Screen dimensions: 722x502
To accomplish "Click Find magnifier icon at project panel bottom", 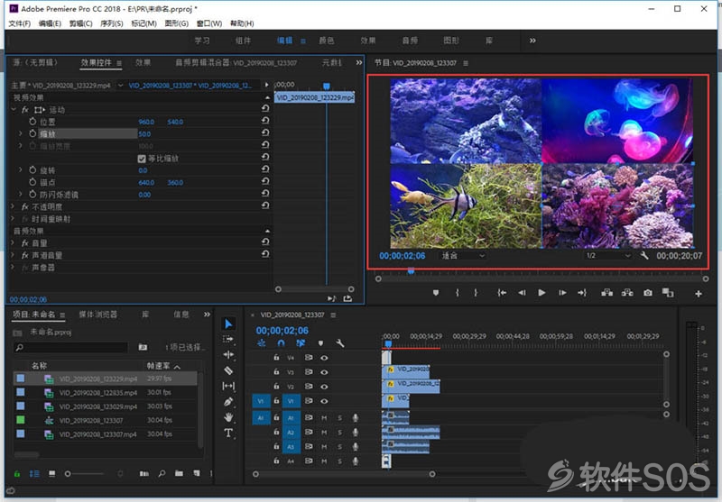I will pos(162,473).
